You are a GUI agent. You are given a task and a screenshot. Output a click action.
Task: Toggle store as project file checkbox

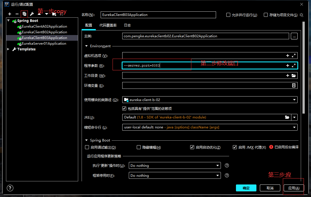266,15
